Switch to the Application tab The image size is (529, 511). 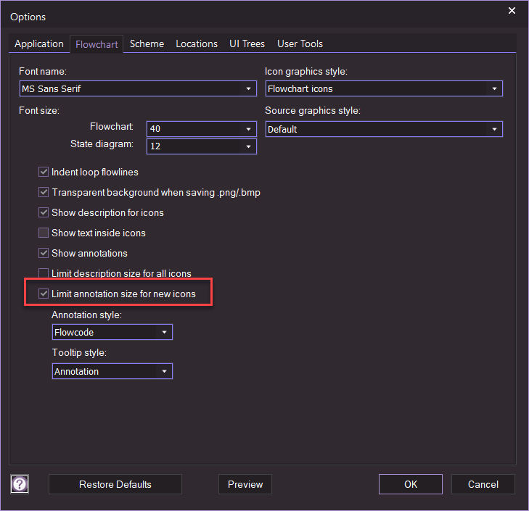(x=39, y=44)
